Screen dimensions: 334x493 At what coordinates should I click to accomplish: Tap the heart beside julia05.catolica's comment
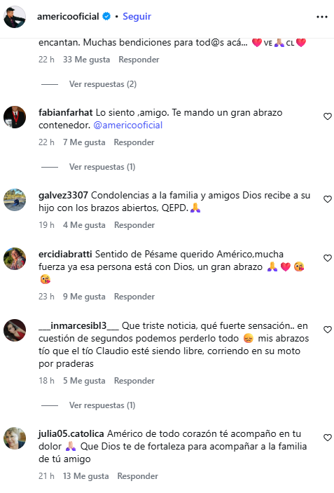coord(328,438)
